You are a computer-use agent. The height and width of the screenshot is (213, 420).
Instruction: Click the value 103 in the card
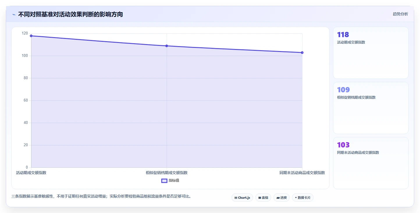[x=343, y=145]
